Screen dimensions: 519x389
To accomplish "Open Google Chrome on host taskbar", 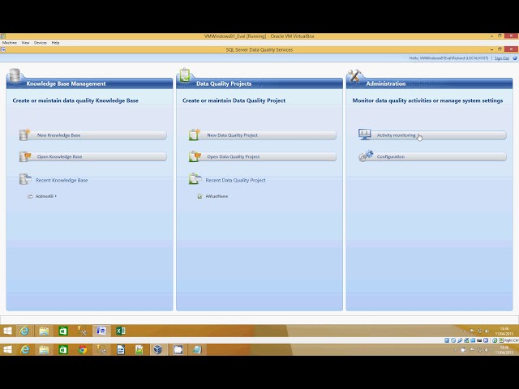I will point(82,349).
